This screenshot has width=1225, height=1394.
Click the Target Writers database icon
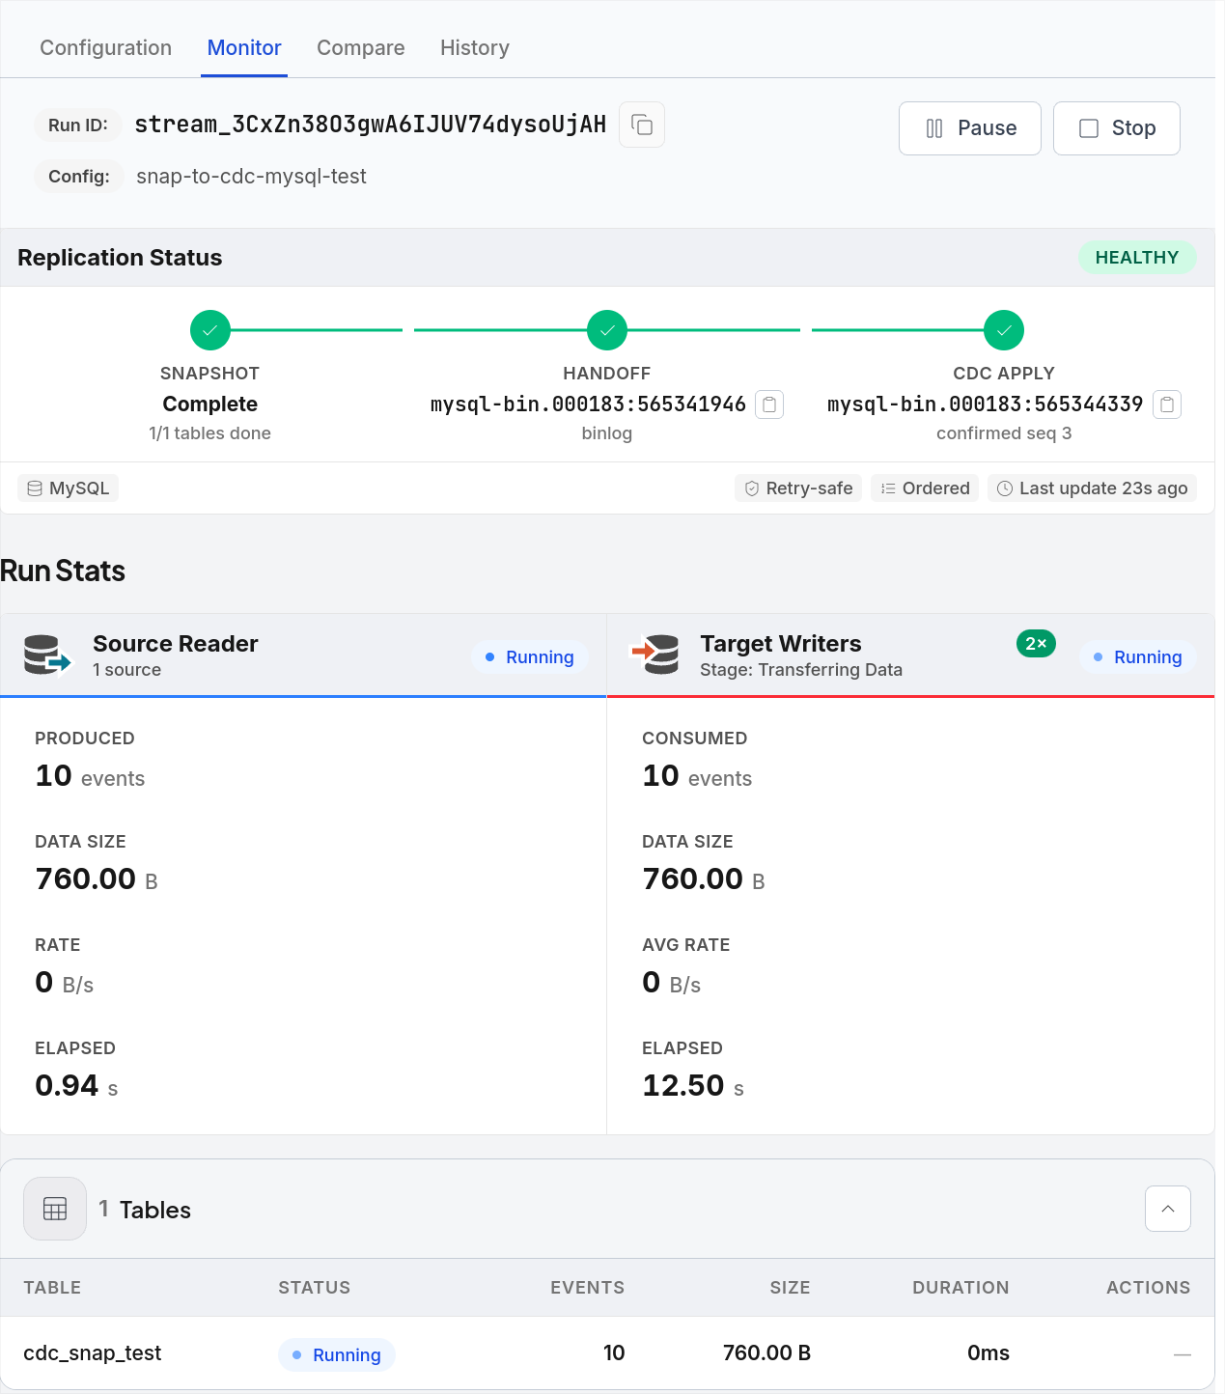point(655,655)
